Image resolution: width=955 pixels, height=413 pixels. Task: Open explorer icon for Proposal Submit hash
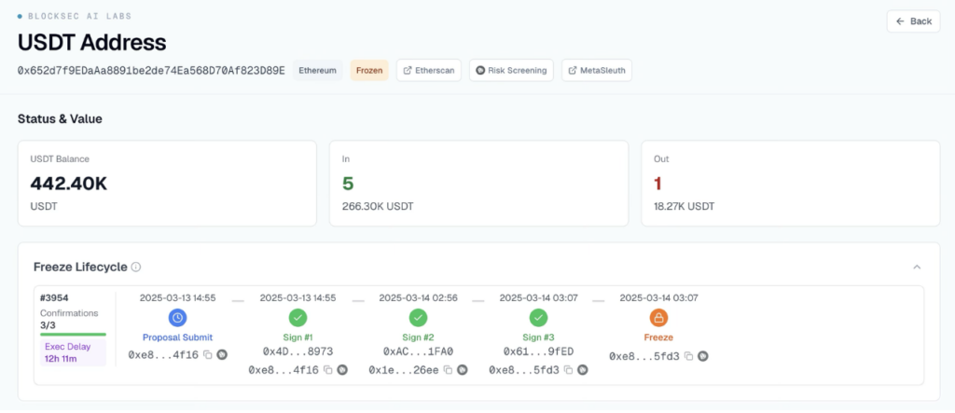[222, 354]
